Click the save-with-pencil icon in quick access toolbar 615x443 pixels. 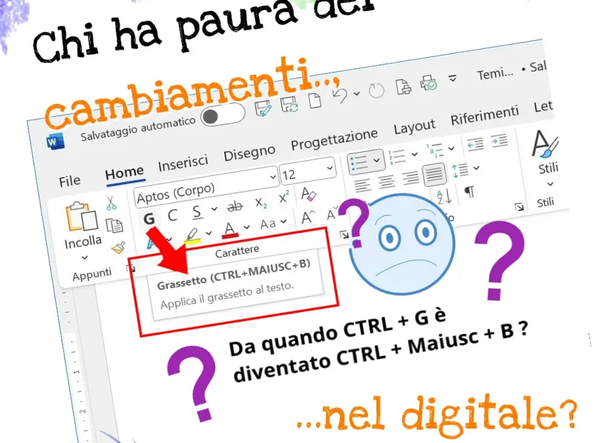263,108
